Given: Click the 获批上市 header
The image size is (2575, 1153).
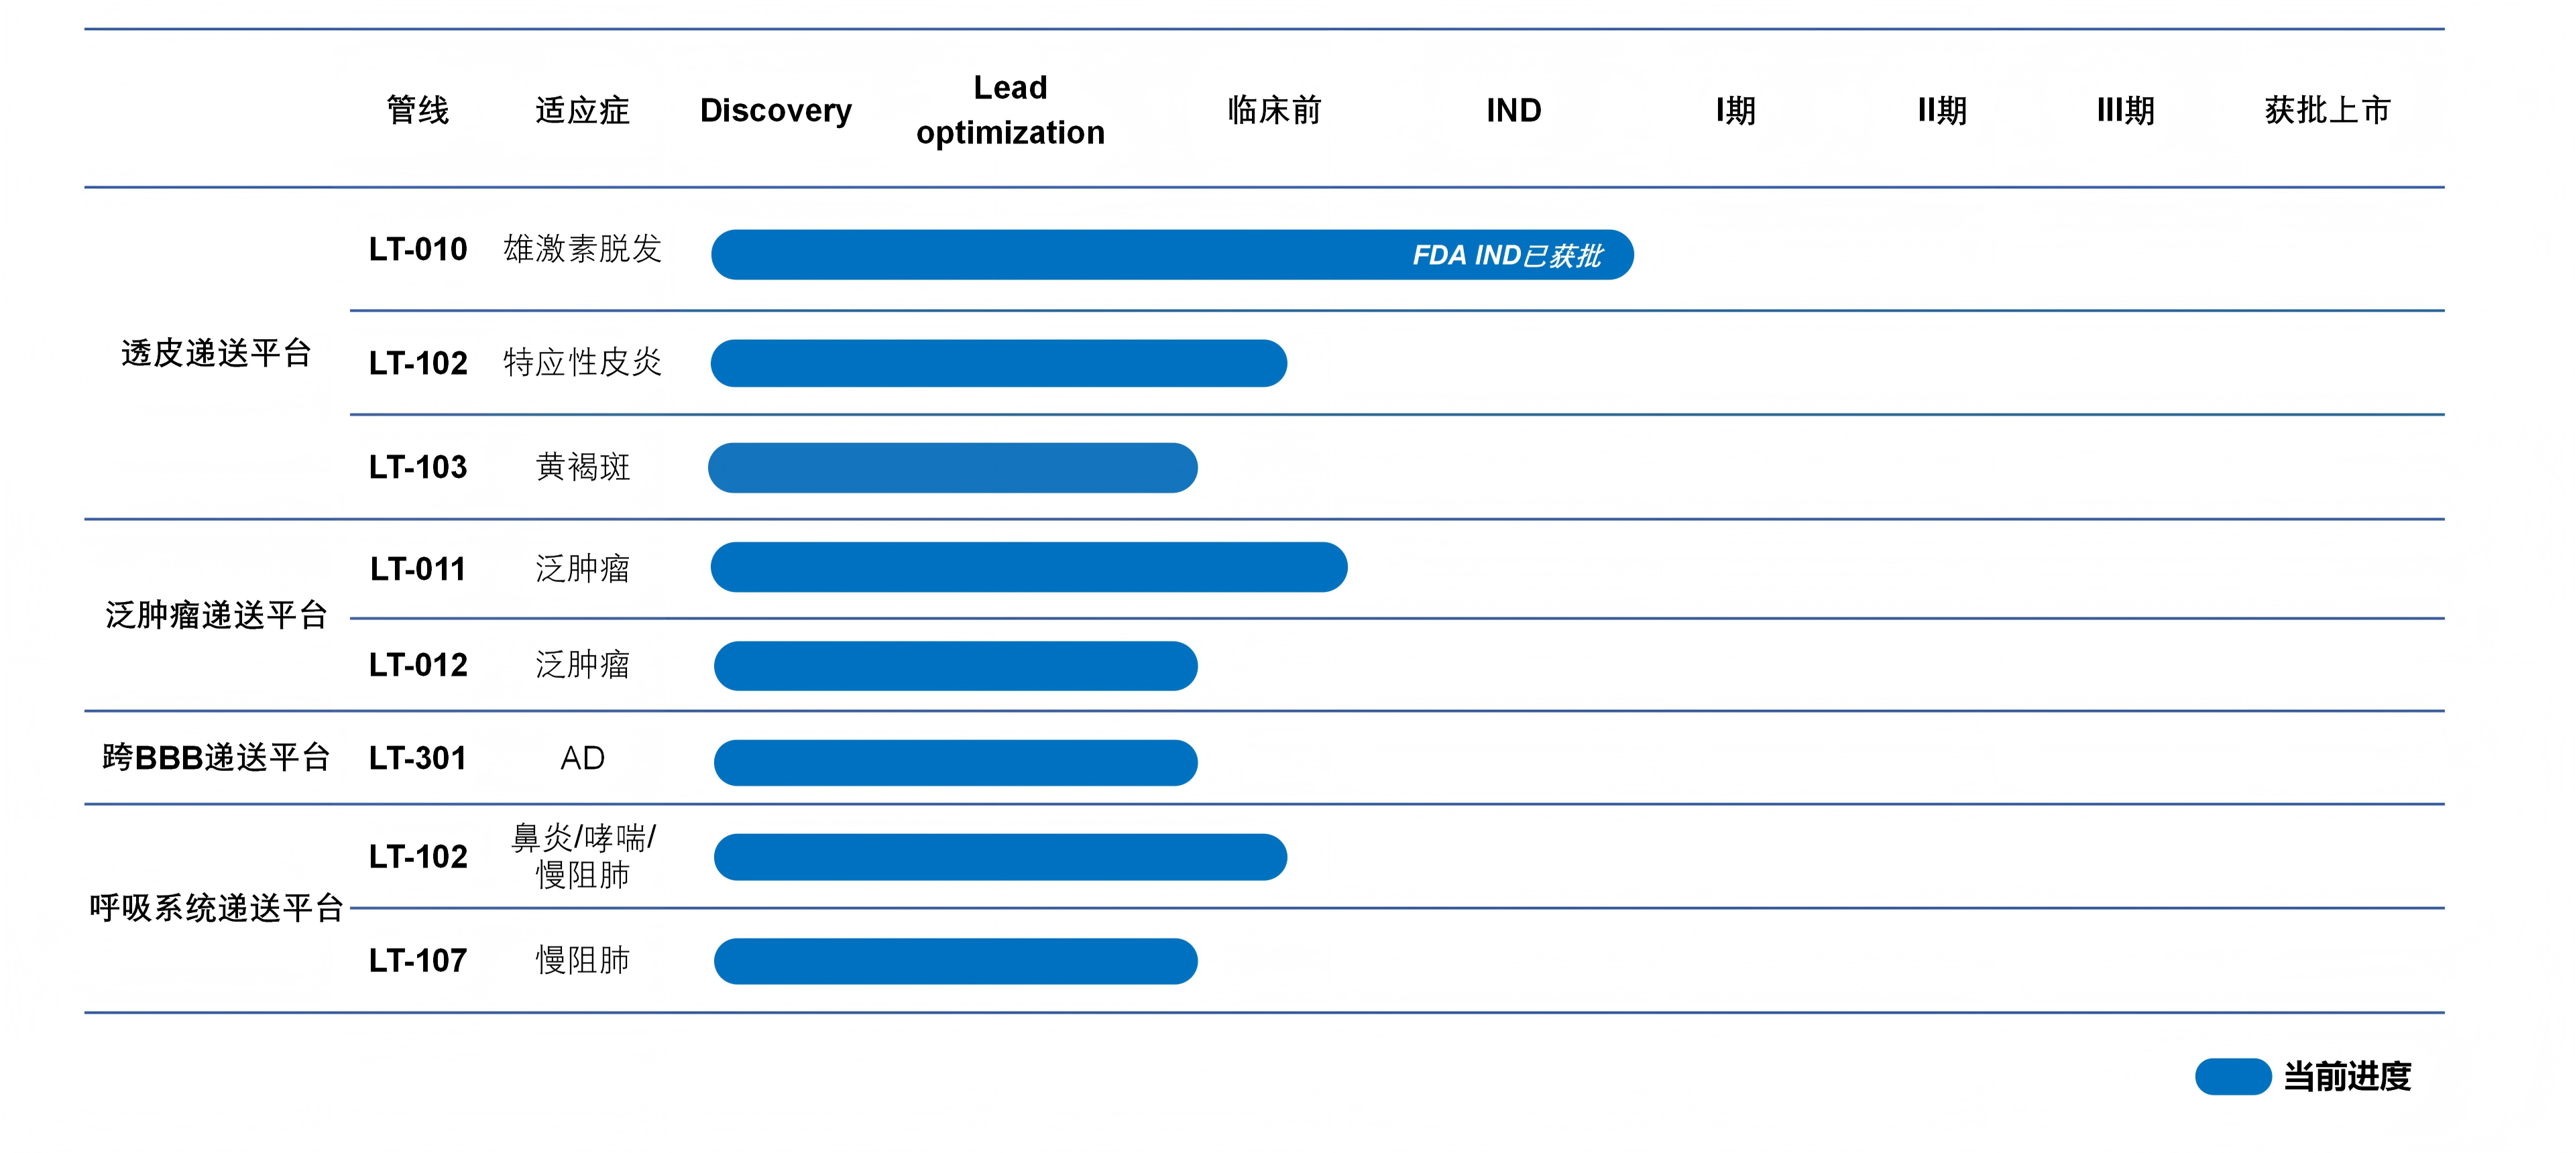Looking at the screenshot, I should point(2327,110).
